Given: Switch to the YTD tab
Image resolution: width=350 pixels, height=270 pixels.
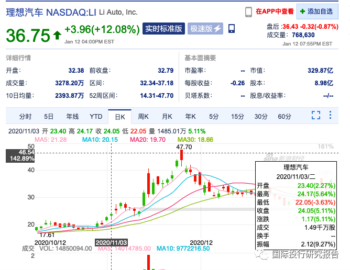Looking at the screenshot, I should [96, 116].
